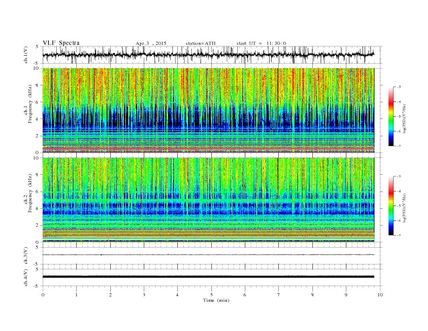Viewport: 428px width, 331px height.
Task: Click the time axis tick label '4'
Action: point(177,295)
